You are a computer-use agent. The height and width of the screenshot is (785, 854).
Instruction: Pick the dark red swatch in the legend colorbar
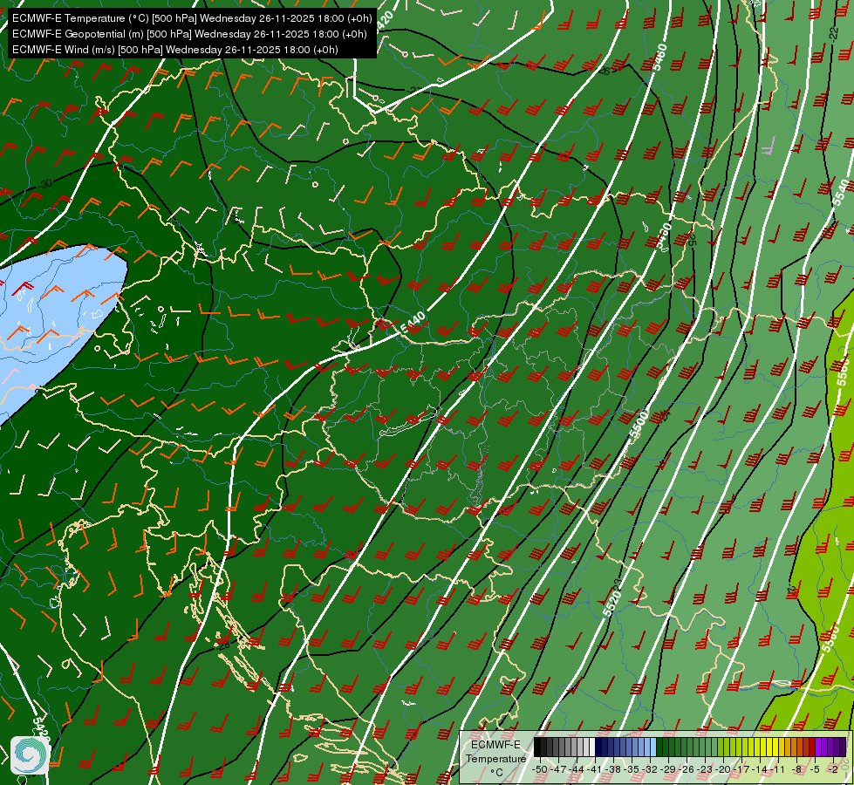point(812,747)
